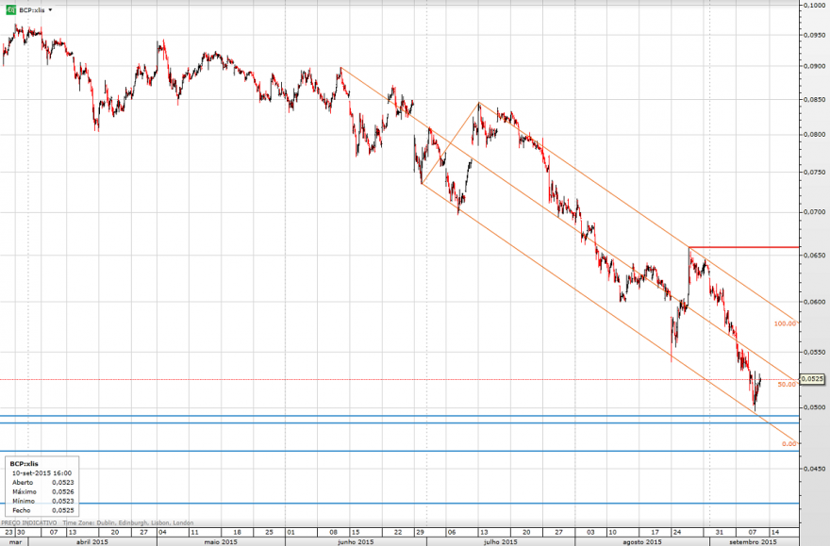Screen dimensions: 830x546
Task: Click the Fecho value 0,0525 in info box
Action: pos(63,510)
